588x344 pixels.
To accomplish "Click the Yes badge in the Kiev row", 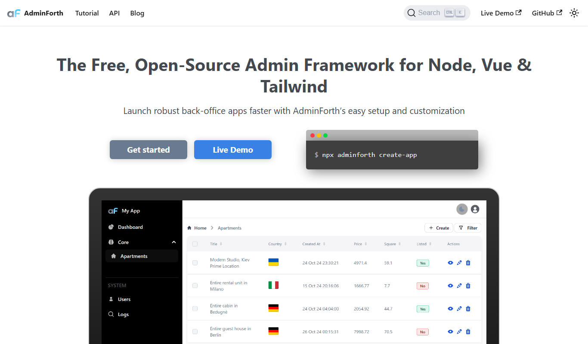I will click(x=423, y=263).
